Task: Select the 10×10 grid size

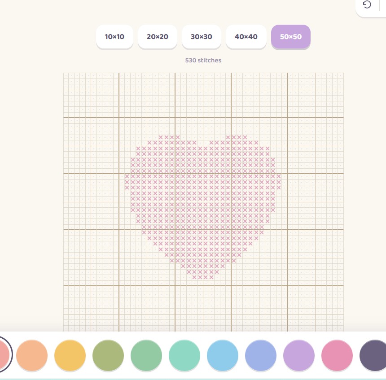Action: coord(114,36)
